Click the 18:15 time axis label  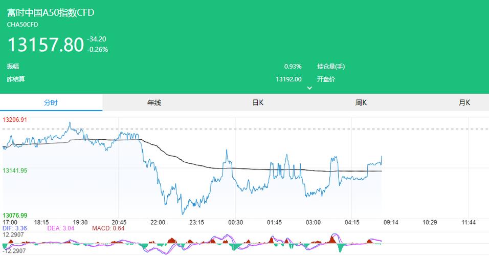point(41,222)
